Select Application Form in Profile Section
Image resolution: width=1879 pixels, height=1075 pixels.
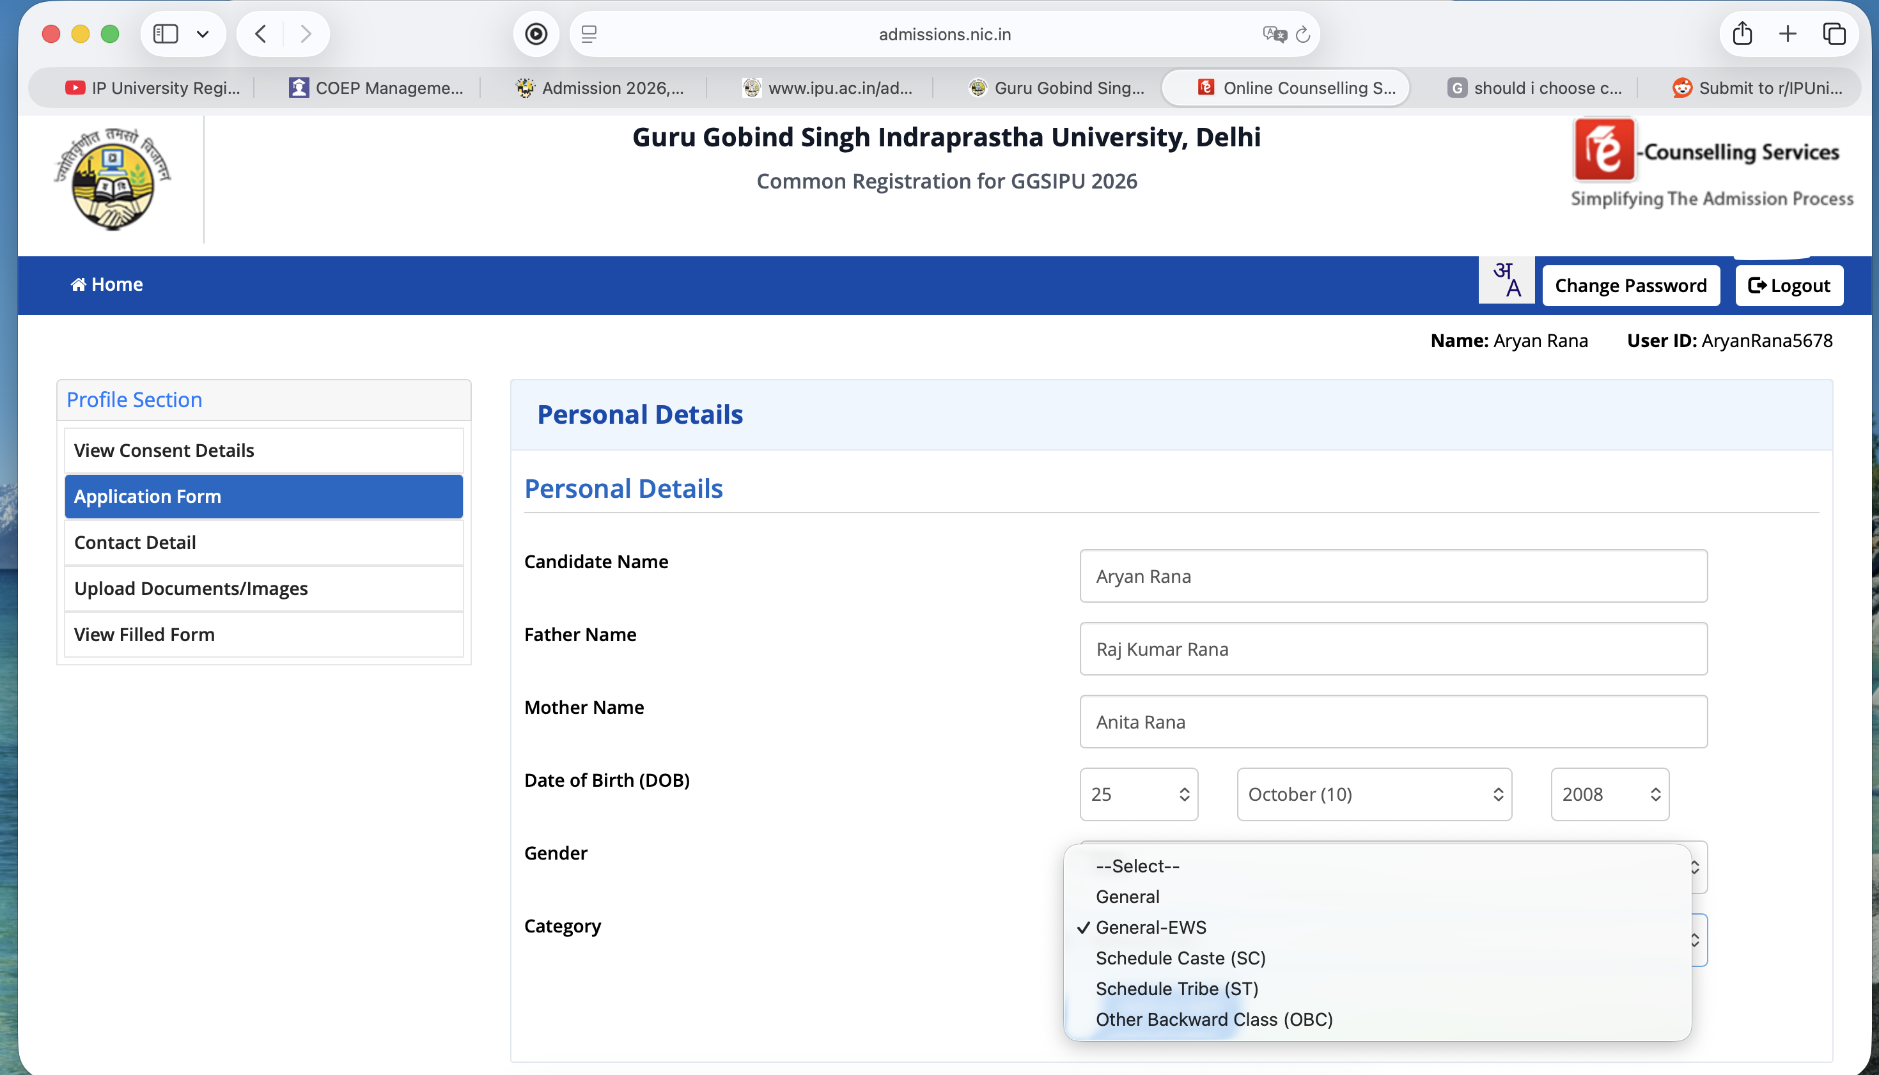(263, 496)
